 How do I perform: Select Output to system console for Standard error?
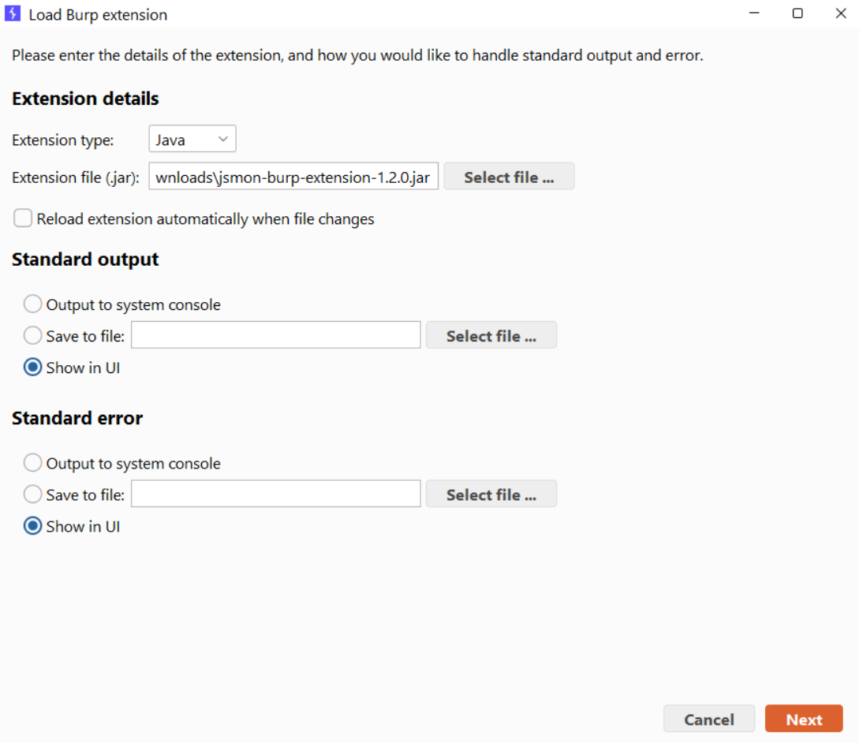32,463
